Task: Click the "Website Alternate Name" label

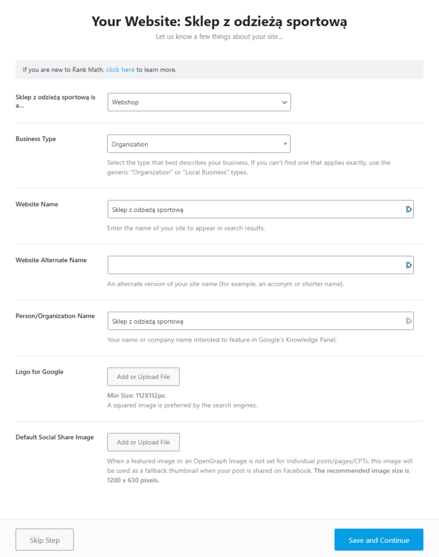Action: click(x=51, y=260)
